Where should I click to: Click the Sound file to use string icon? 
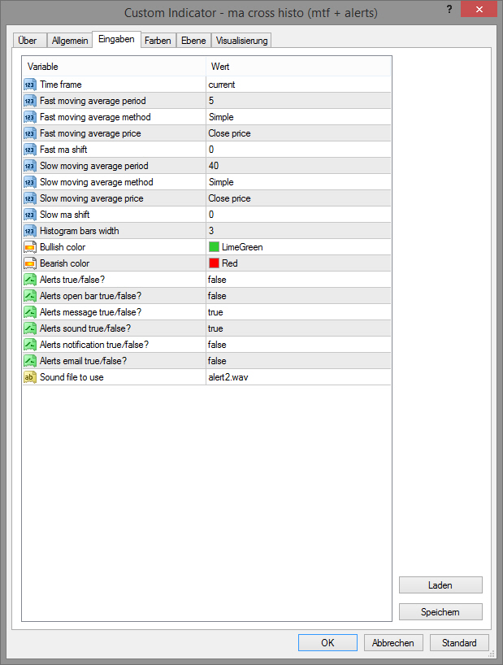pos(30,377)
